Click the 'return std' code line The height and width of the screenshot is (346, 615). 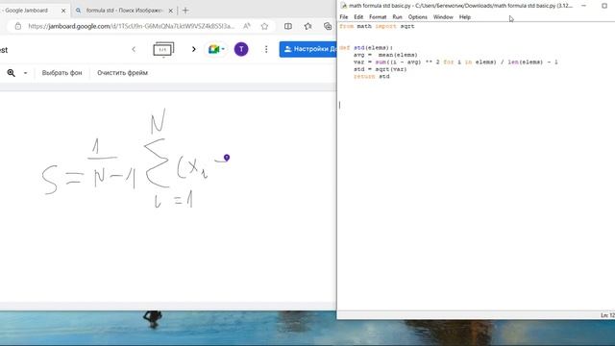click(x=372, y=77)
